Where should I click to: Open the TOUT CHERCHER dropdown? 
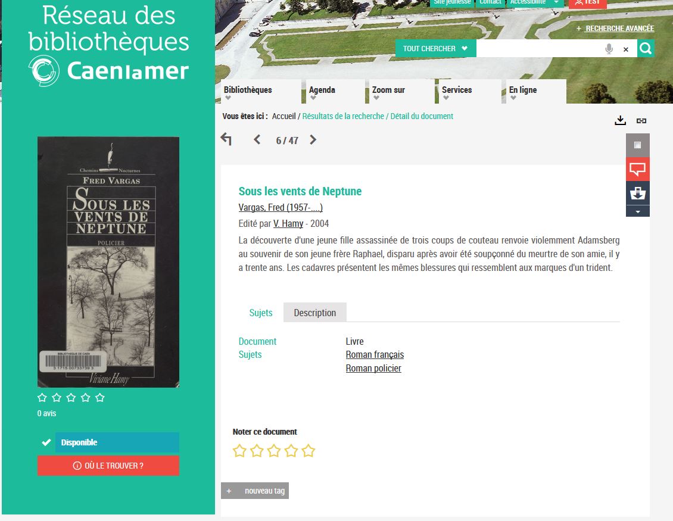pos(435,48)
